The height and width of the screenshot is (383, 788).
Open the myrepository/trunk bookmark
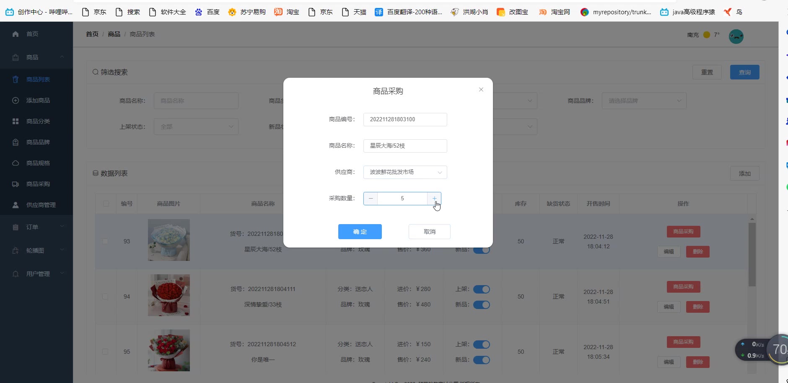pos(616,12)
